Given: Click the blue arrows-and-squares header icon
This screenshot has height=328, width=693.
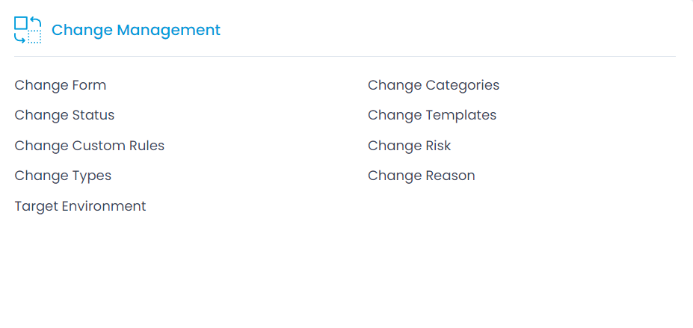Looking at the screenshot, I should coord(28,30).
